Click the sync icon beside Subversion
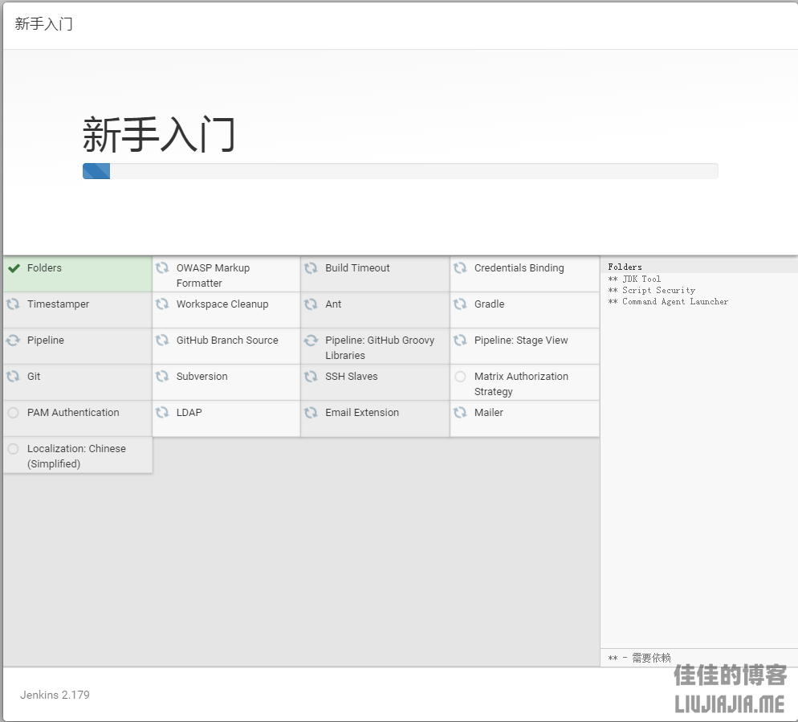798x722 pixels. [162, 377]
